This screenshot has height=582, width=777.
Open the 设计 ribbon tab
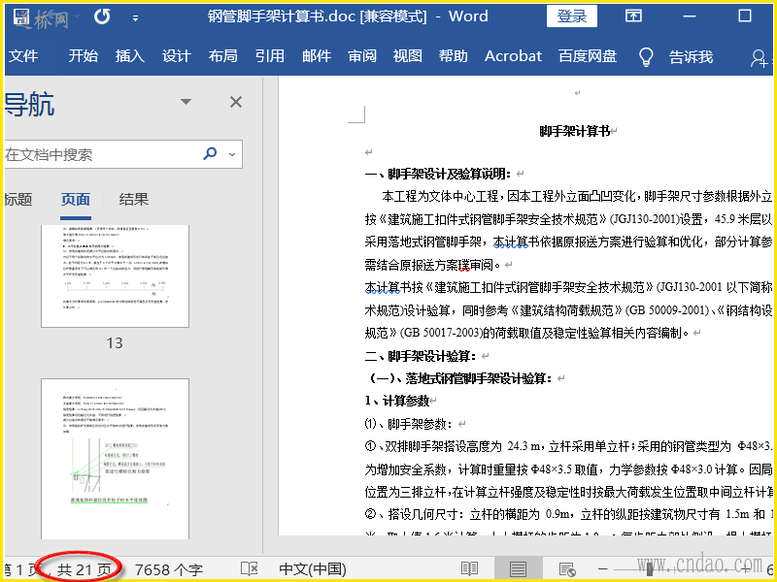tap(177, 56)
